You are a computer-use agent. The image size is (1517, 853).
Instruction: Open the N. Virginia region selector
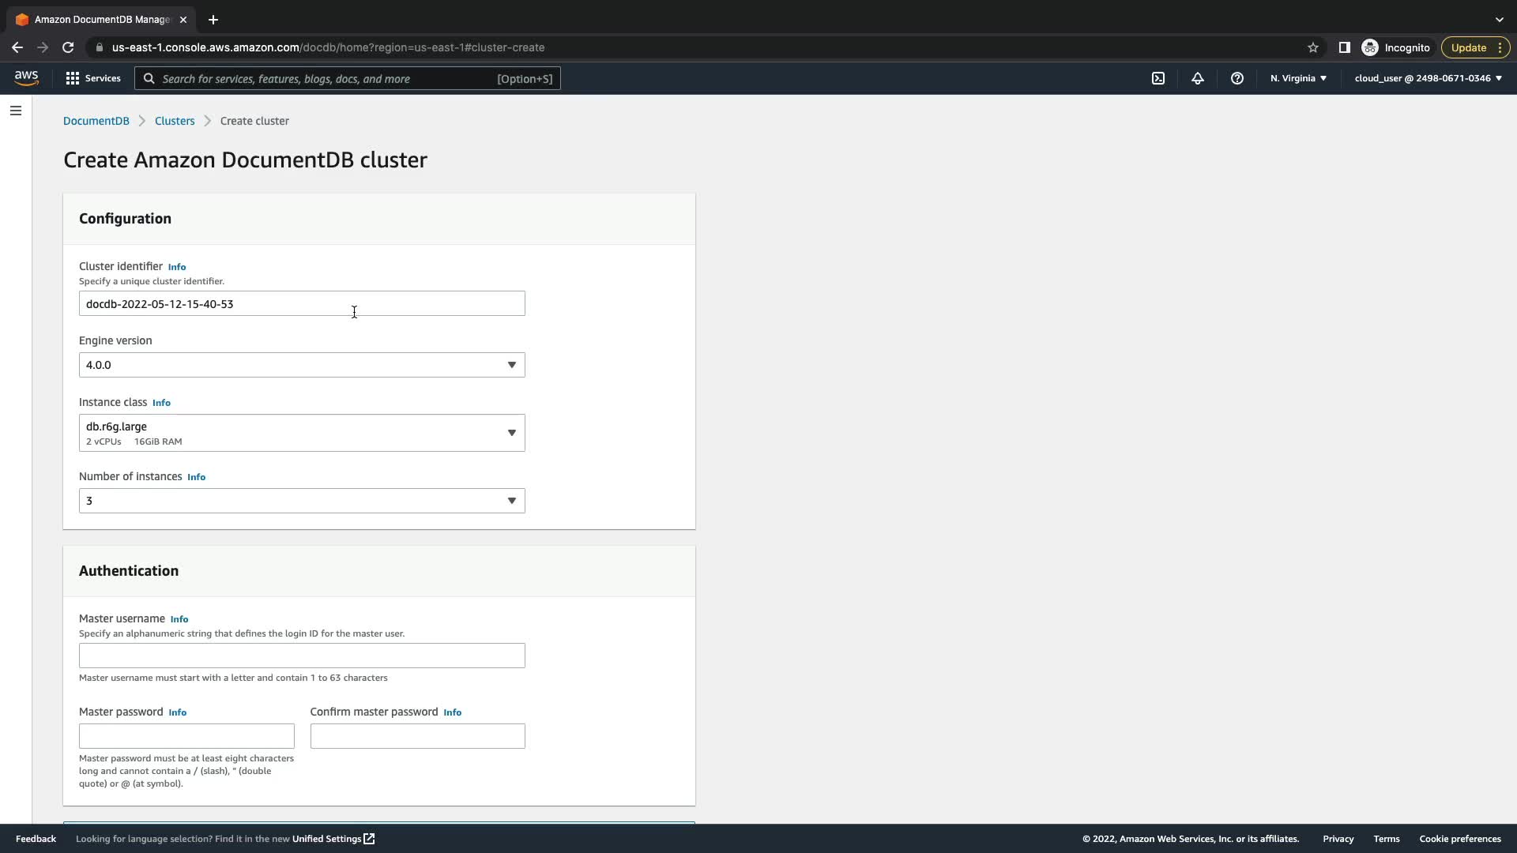click(1298, 78)
